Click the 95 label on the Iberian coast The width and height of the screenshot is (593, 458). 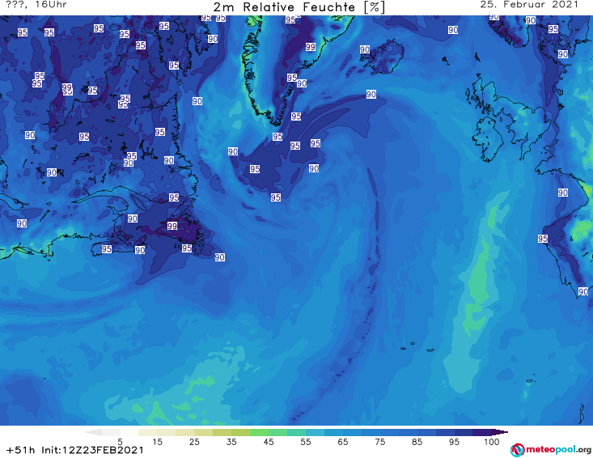click(x=543, y=239)
